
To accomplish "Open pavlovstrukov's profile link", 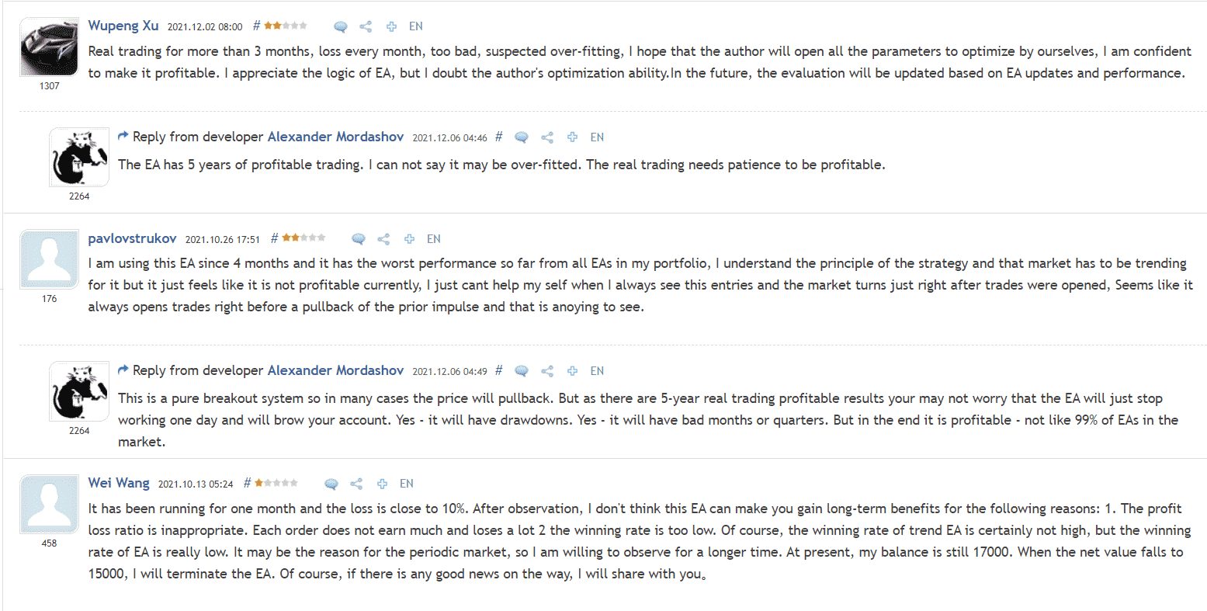I will coord(133,238).
